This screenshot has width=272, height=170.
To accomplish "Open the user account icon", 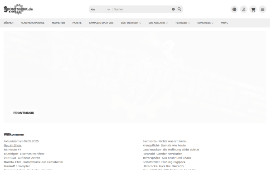I will (243, 10).
